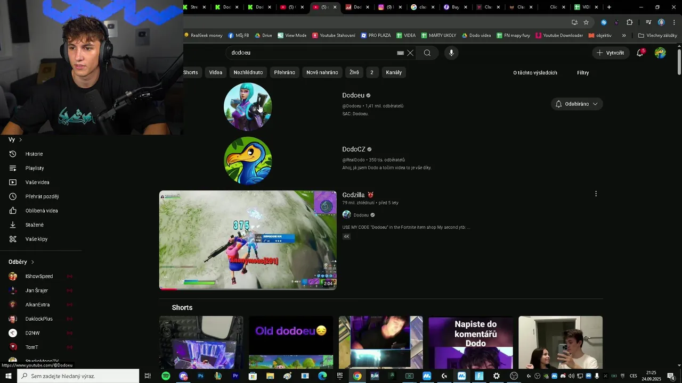Select the Živě filter chip
Screen dimensions: 682x383
[354, 72]
